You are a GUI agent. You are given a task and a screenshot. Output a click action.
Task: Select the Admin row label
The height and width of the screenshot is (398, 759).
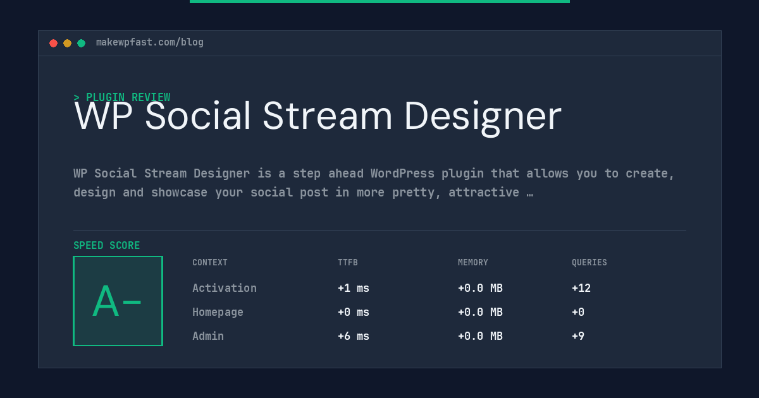[x=208, y=336]
